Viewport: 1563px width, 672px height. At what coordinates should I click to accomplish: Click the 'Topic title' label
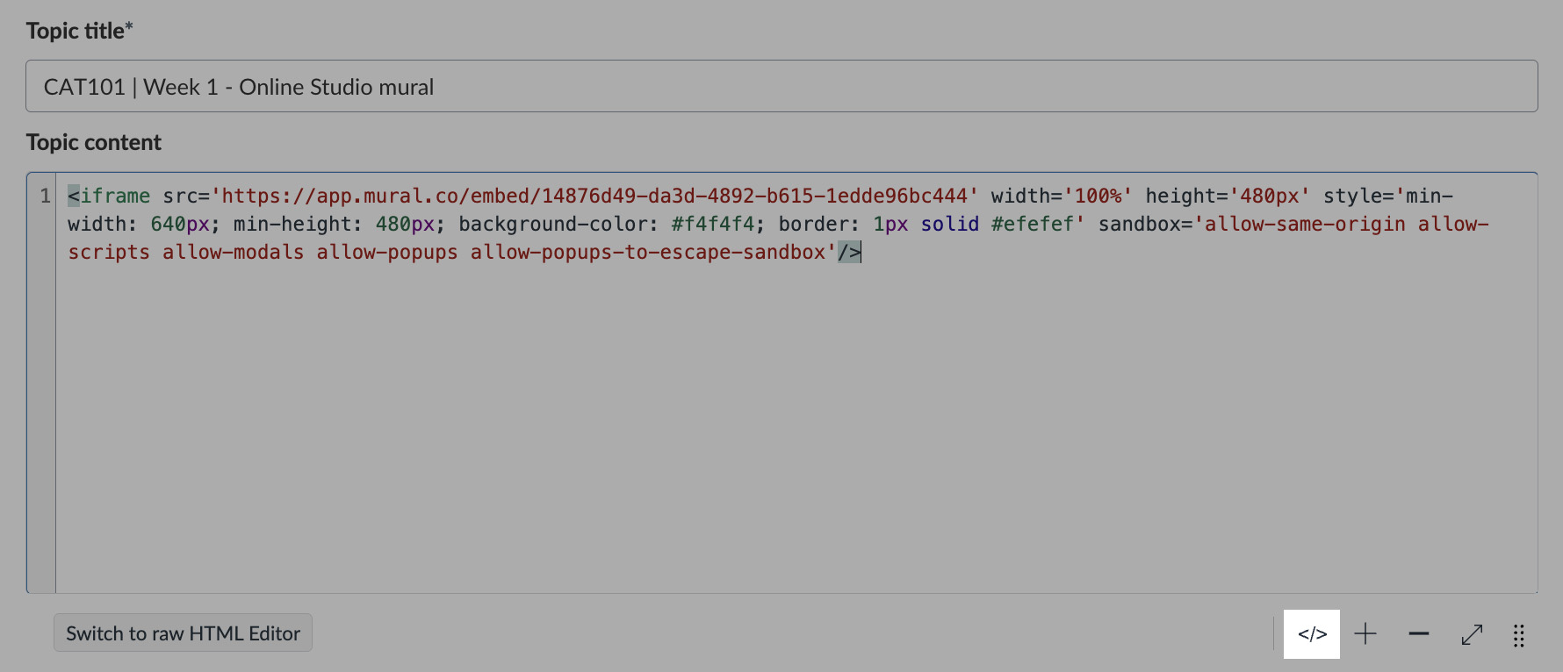click(79, 31)
